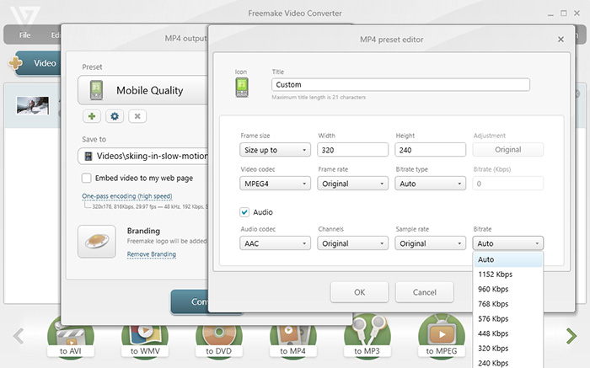Uncheck the Audio checkbox
The image size is (590, 368).
point(244,212)
